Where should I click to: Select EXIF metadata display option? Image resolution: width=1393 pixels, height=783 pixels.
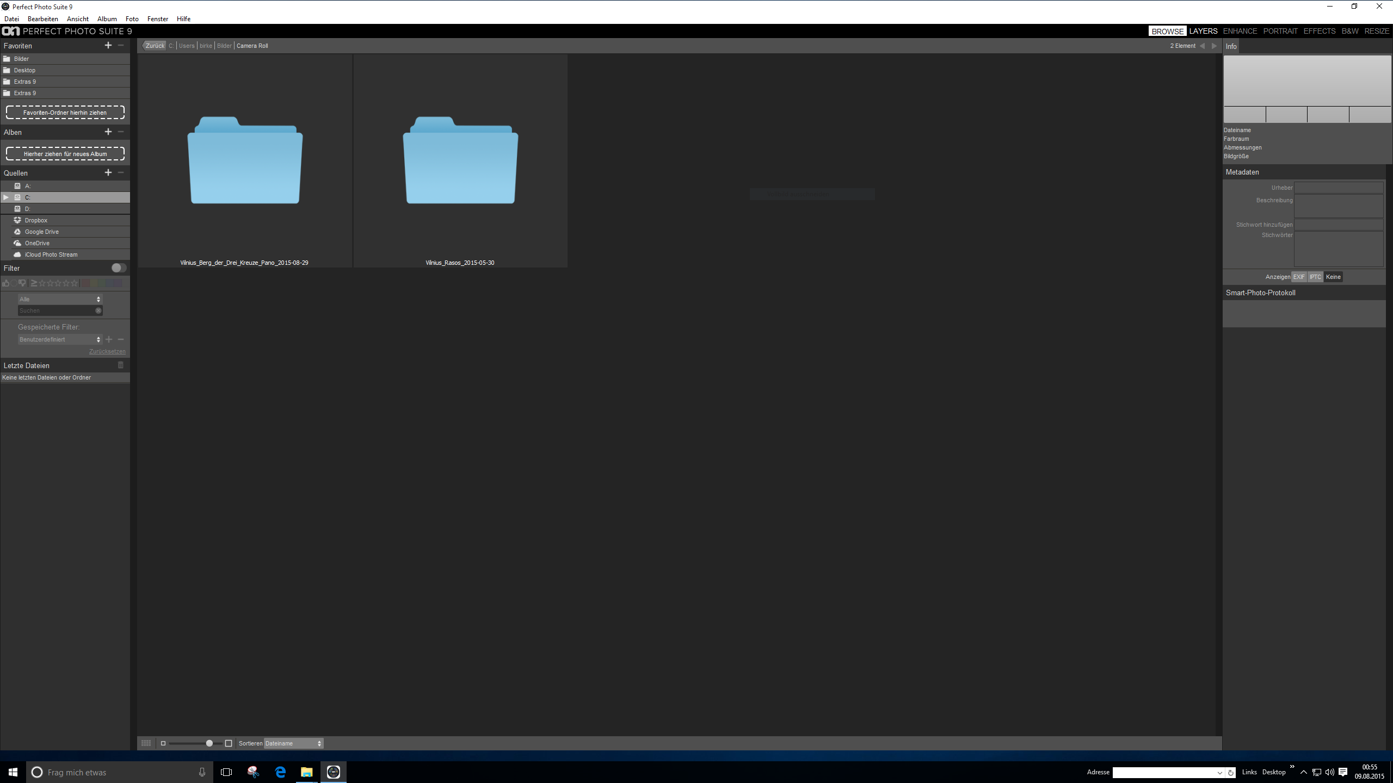pos(1299,277)
